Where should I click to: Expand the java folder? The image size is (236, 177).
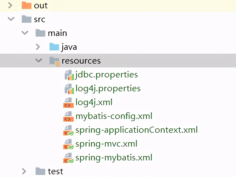pos(38,47)
